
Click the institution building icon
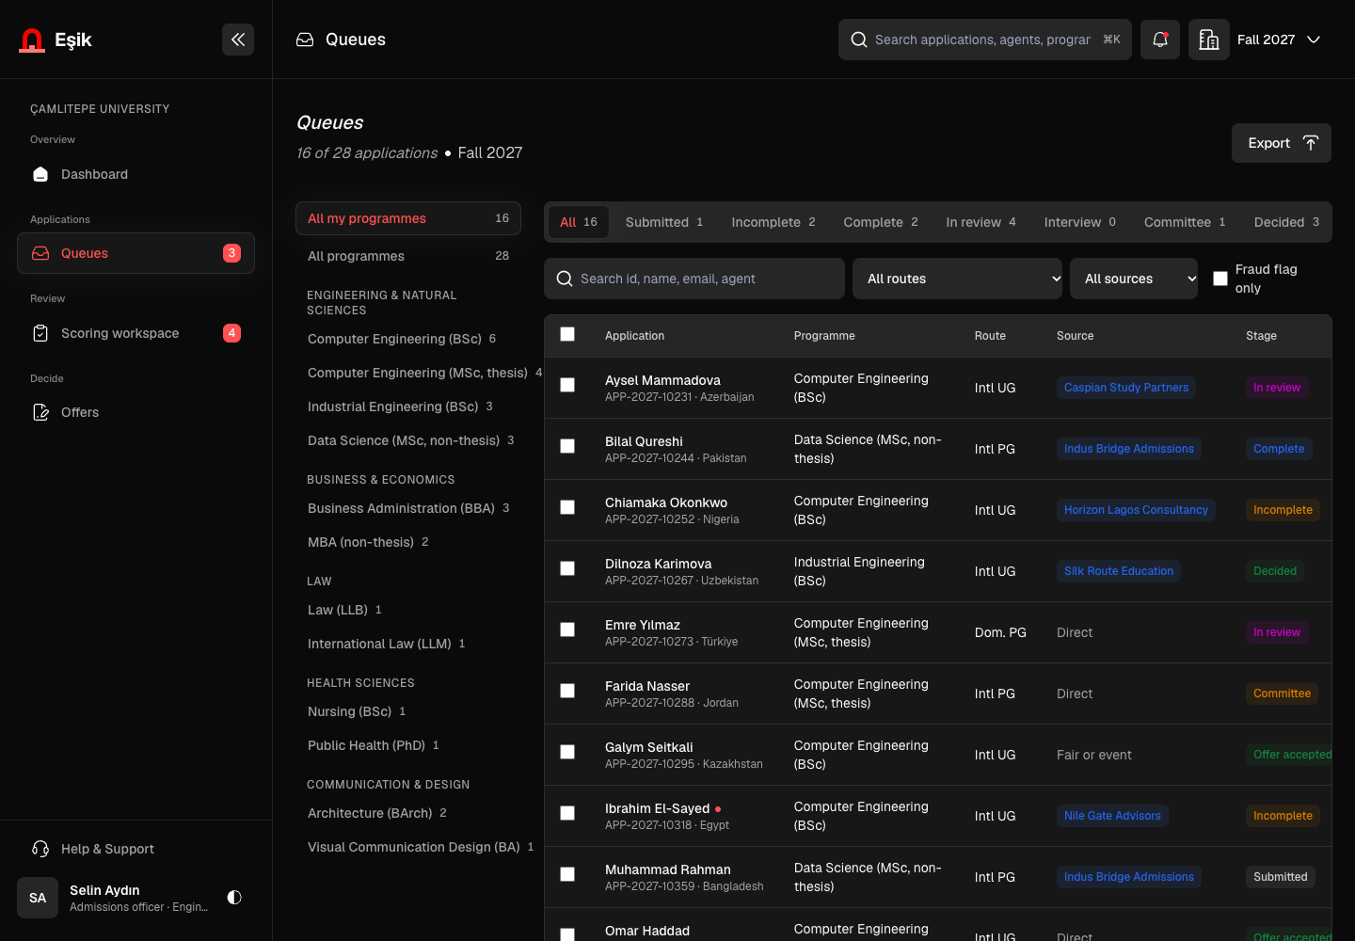(x=1209, y=40)
